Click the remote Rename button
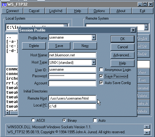This screenshot has width=155, height=137. (144, 88)
